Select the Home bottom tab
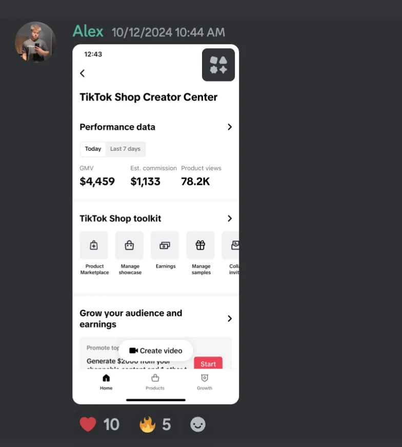This screenshot has height=447, width=402. click(106, 382)
